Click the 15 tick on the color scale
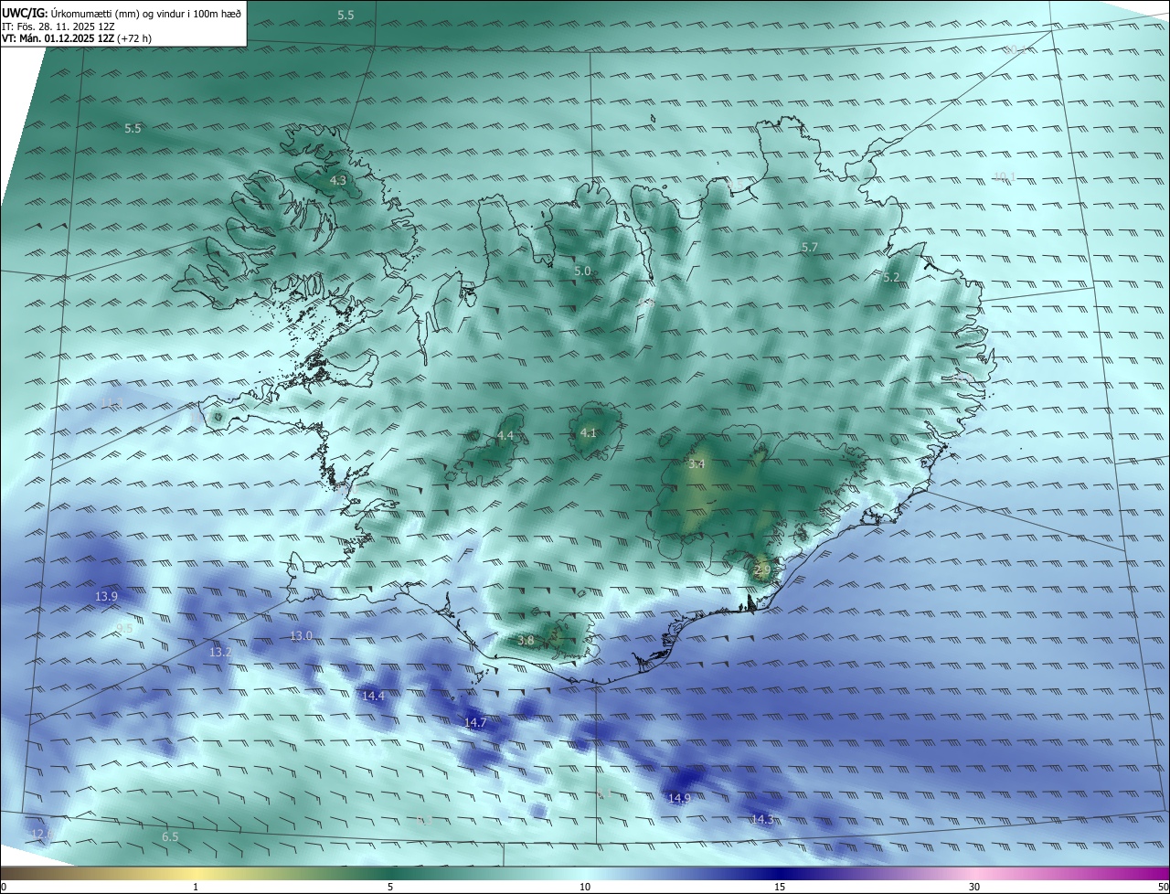This screenshot has width=1170, height=894. click(x=780, y=887)
